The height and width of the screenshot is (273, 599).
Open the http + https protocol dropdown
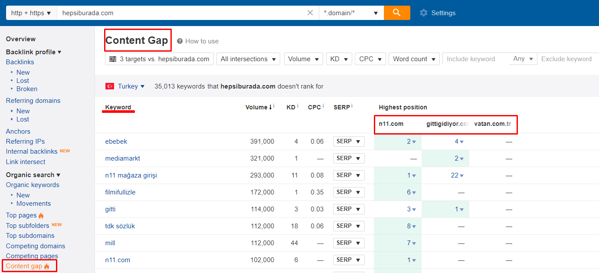31,13
